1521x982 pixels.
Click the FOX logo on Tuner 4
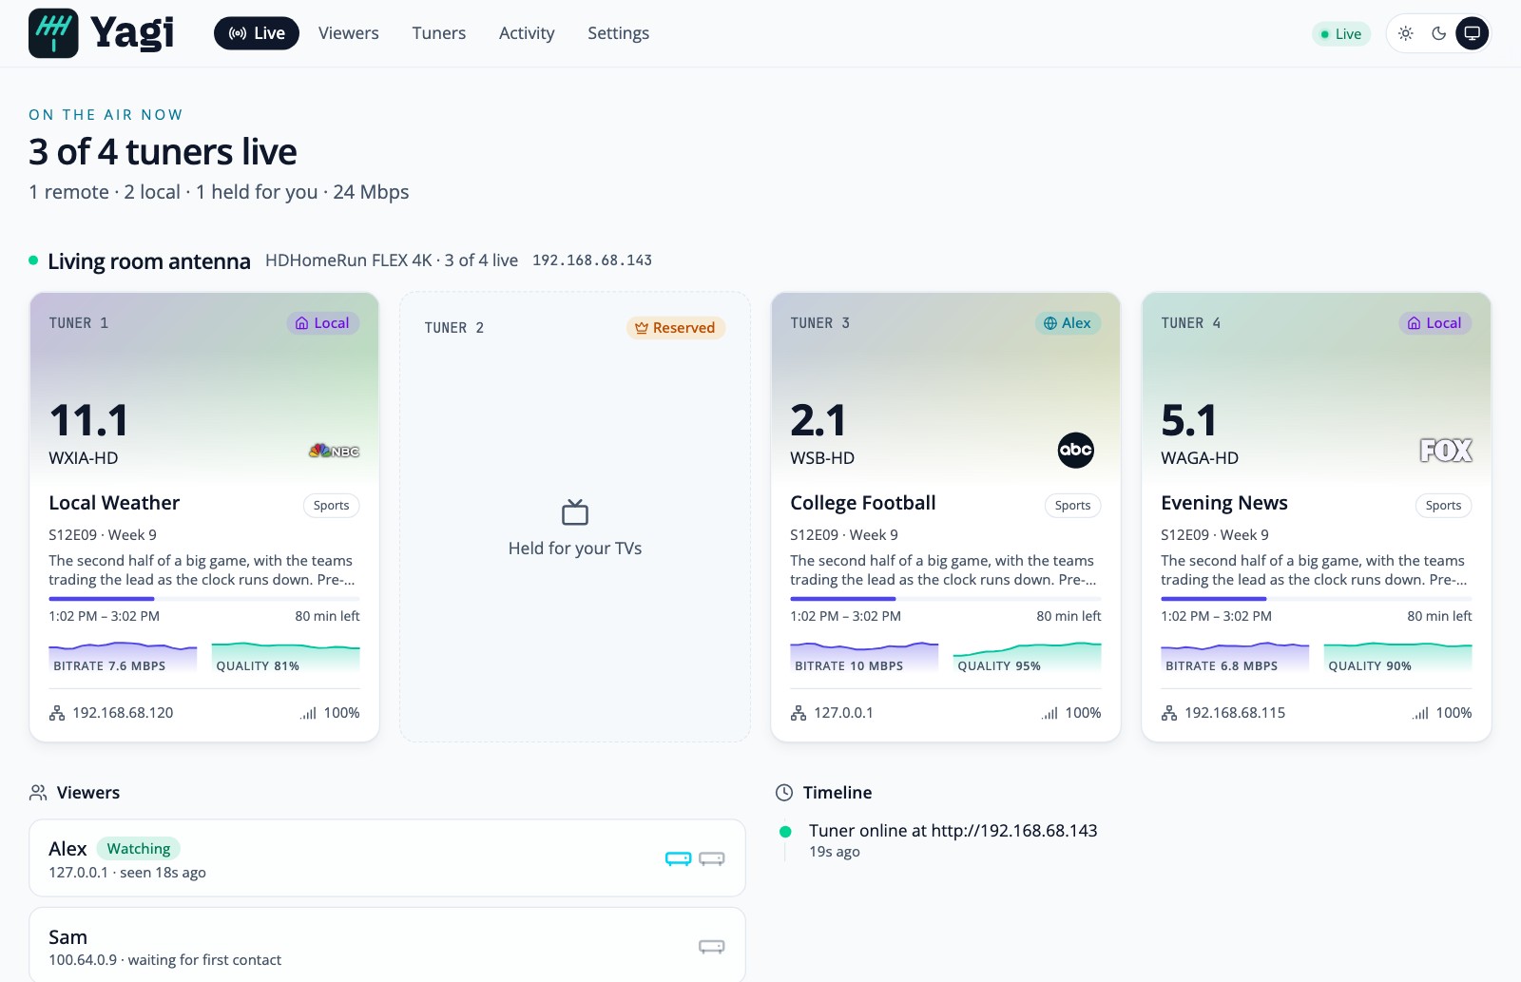(1446, 450)
